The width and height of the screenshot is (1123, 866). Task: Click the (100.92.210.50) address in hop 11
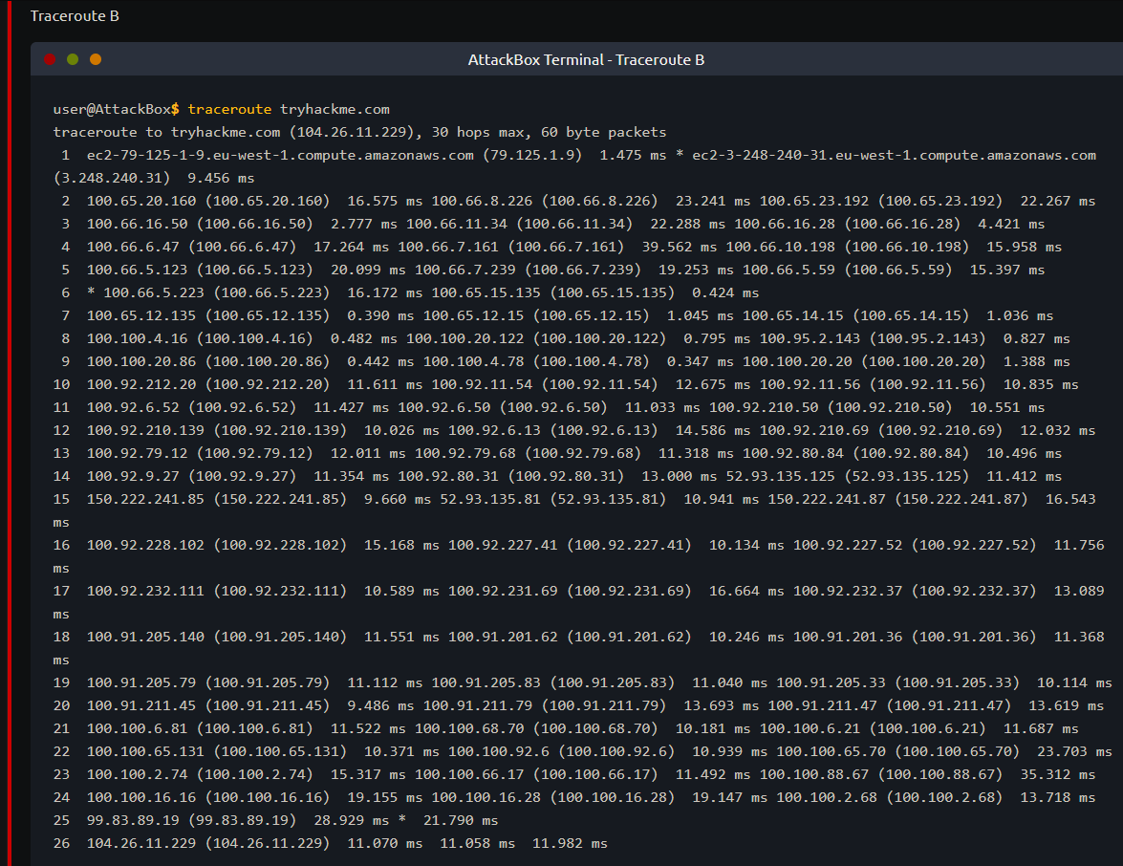pyautogui.click(x=890, y=407)
